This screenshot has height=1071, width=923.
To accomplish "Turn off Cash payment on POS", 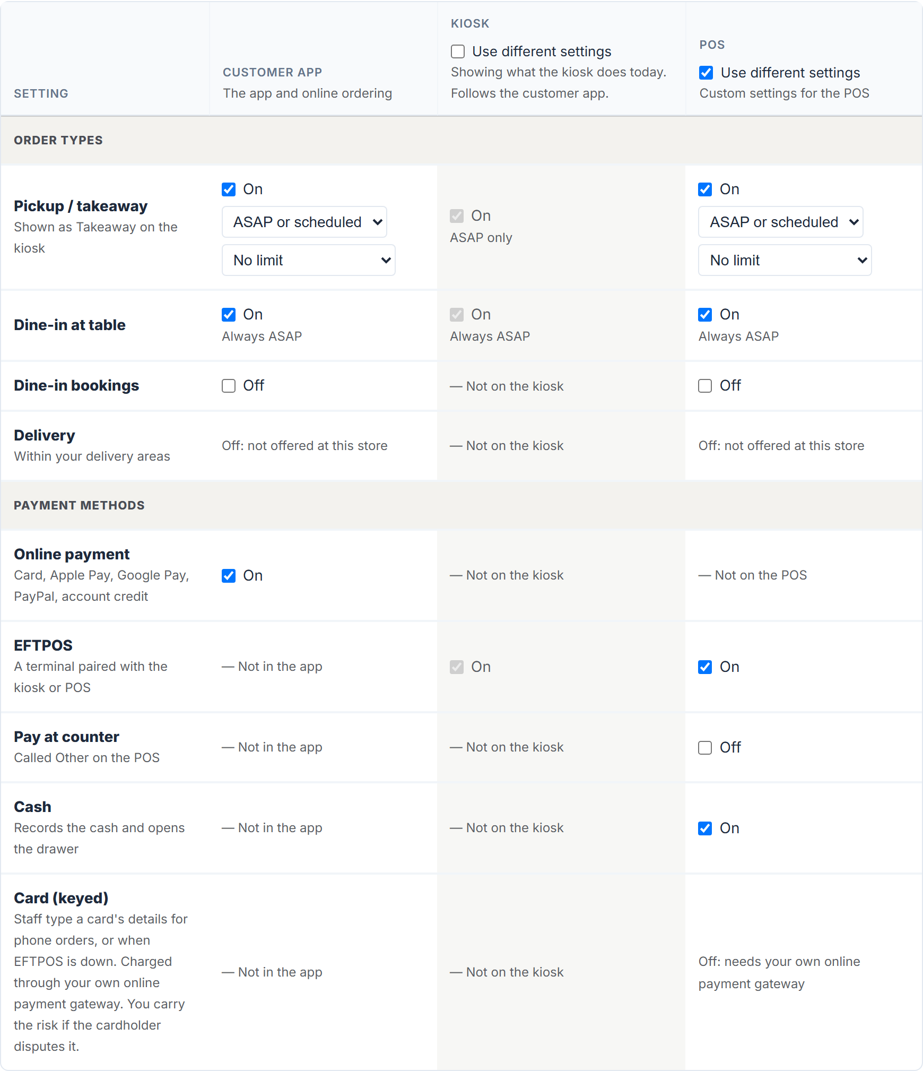I will [x=705, y=828].
